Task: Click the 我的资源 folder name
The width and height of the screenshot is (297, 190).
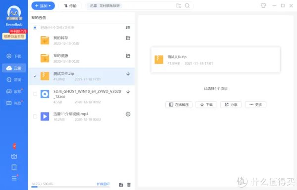Action: pyautogui.click(x=60, y=56)
